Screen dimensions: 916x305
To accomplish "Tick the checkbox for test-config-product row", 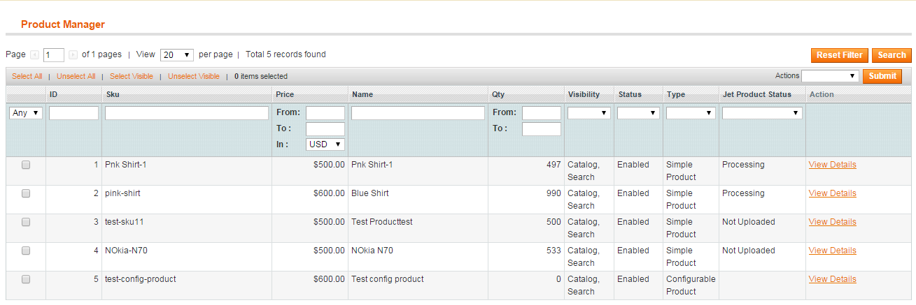I will coord(26,279).
